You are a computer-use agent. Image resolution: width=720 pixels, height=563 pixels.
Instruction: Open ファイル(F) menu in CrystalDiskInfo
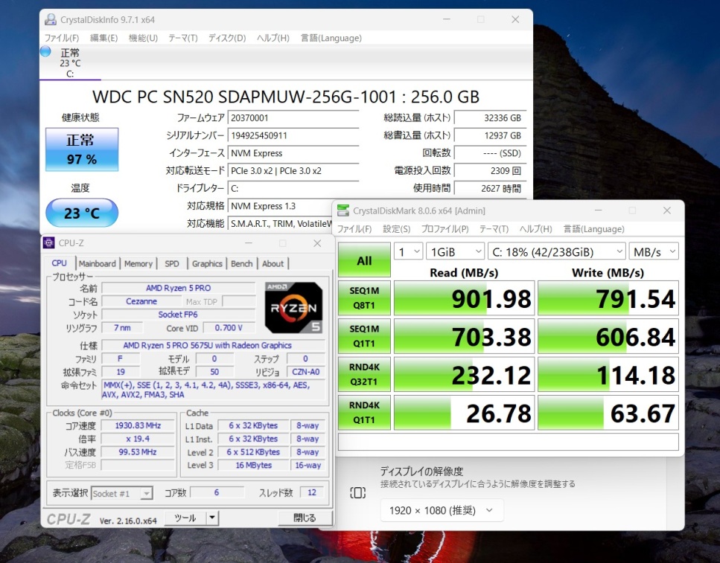[x=62, y=38]
